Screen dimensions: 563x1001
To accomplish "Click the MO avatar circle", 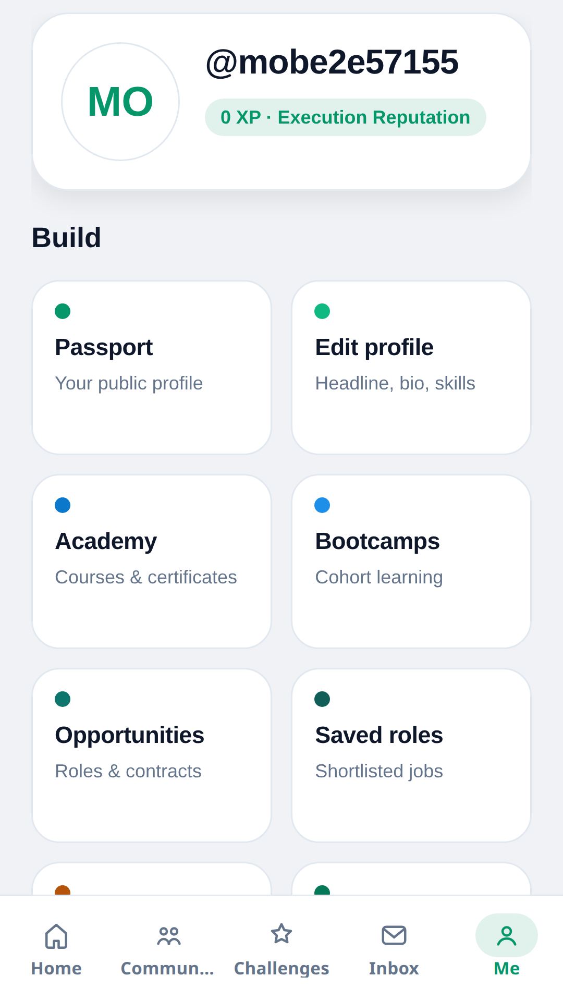I will coord(120,102).
